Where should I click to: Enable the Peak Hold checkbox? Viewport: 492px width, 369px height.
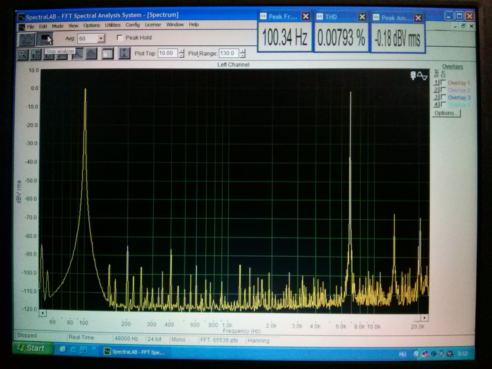pyautogui.click(x=120, y=38)
